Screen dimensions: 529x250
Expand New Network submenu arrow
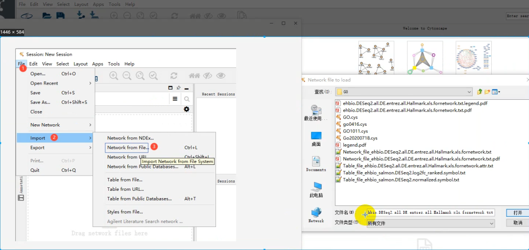coord(90,125)
